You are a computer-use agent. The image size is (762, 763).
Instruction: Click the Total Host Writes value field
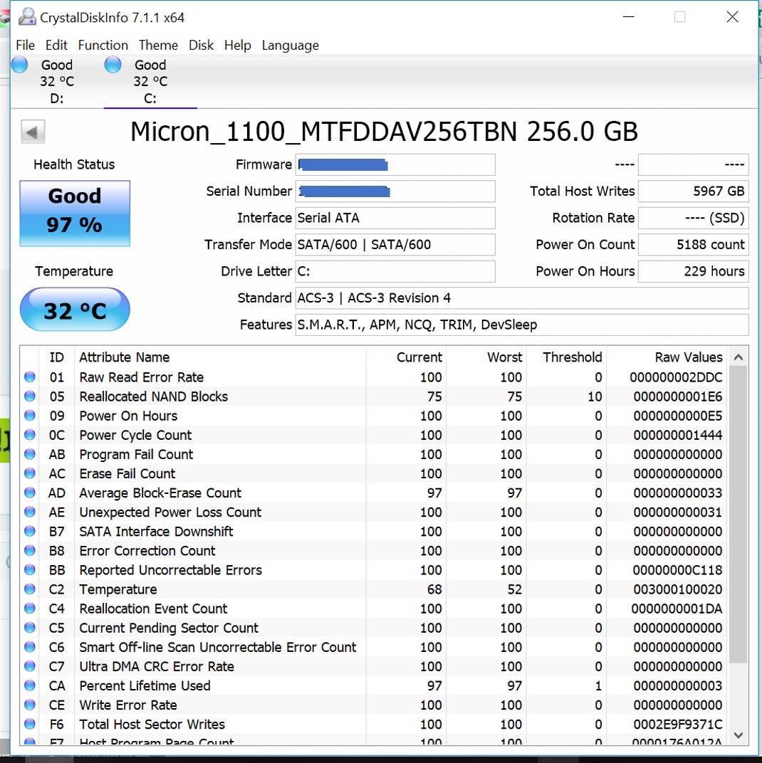tap(692, 191)
